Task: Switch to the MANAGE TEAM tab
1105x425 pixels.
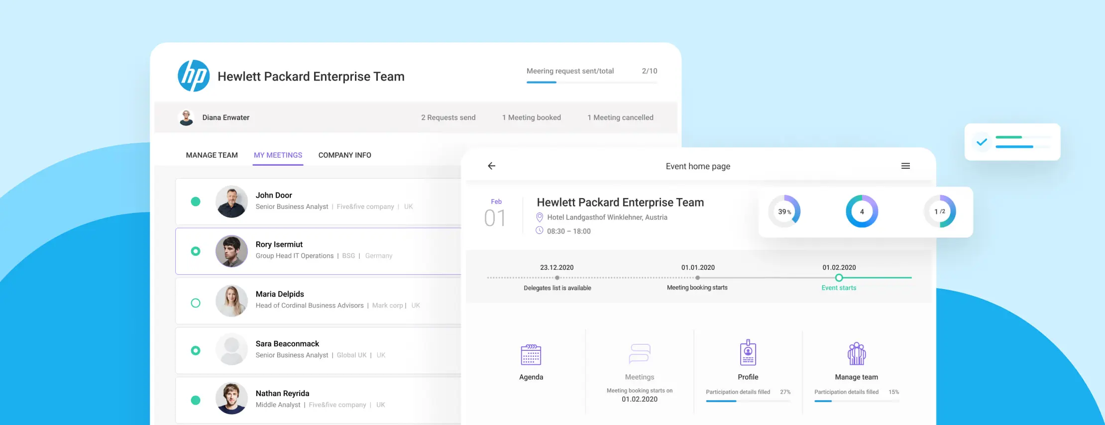Action: pyautogui.click(x=212, y=155)
